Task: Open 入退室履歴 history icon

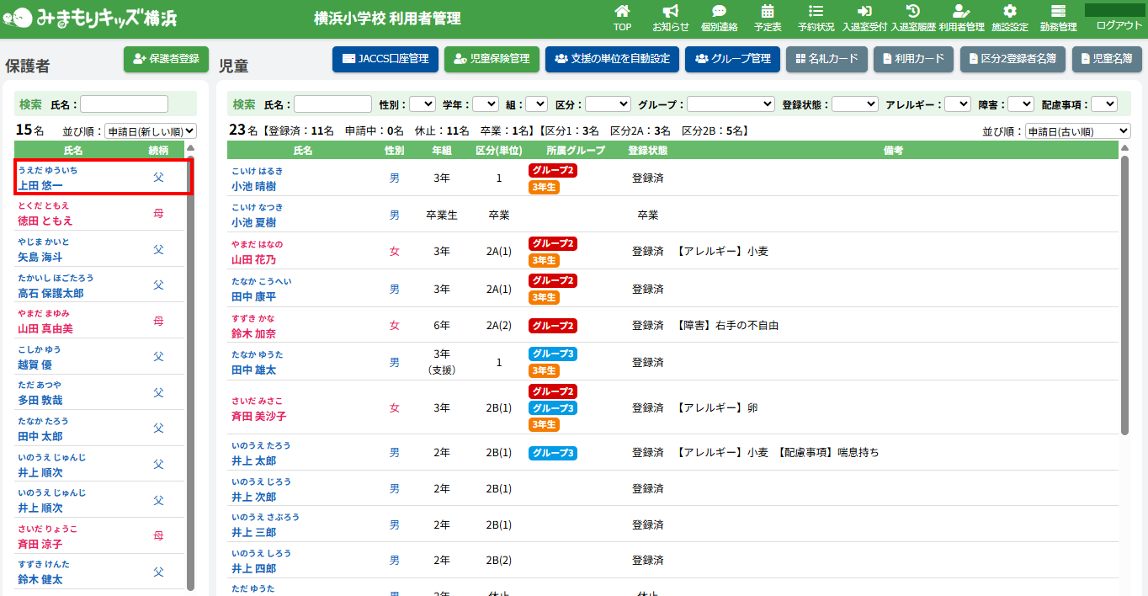Action: [912, 12]
